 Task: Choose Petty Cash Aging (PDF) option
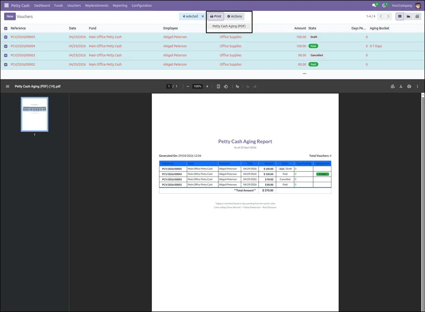tap(229, 26)
